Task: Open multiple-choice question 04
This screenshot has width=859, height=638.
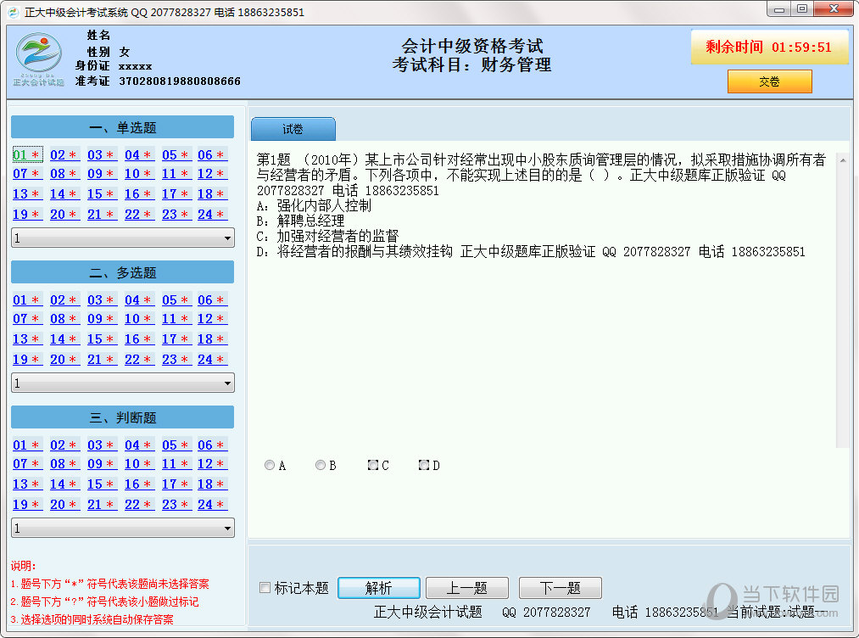Action: tap(139, 299)
